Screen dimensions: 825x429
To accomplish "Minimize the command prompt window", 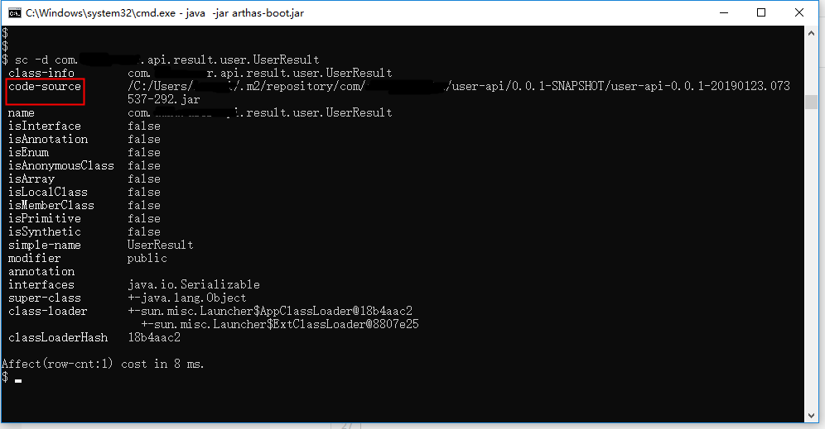I will 722,12.
